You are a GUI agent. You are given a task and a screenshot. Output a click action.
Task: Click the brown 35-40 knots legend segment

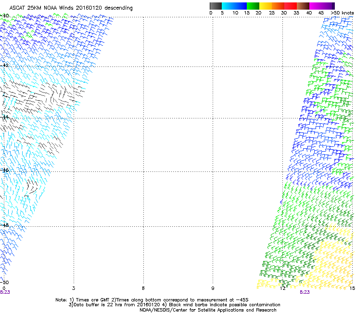(303, 6)
